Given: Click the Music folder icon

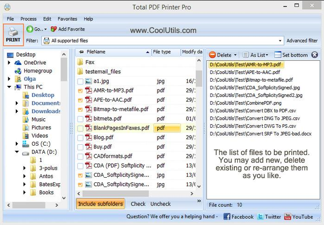Looking at the screenshot, I should tap(26, 119).
